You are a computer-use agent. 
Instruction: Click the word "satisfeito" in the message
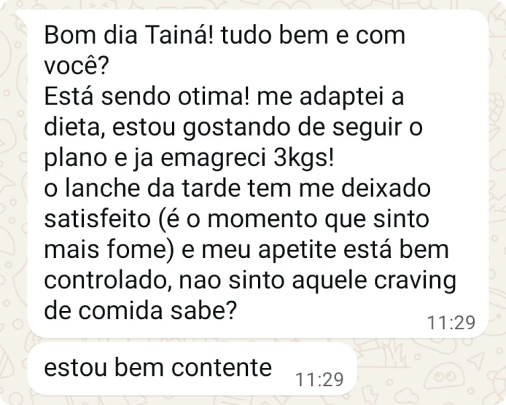click(x=103, y=219)
